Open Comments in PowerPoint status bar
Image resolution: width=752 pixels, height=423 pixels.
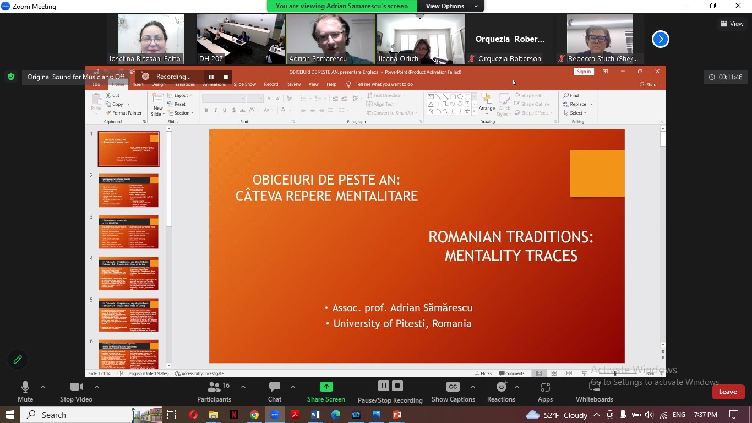coord(511,373)
